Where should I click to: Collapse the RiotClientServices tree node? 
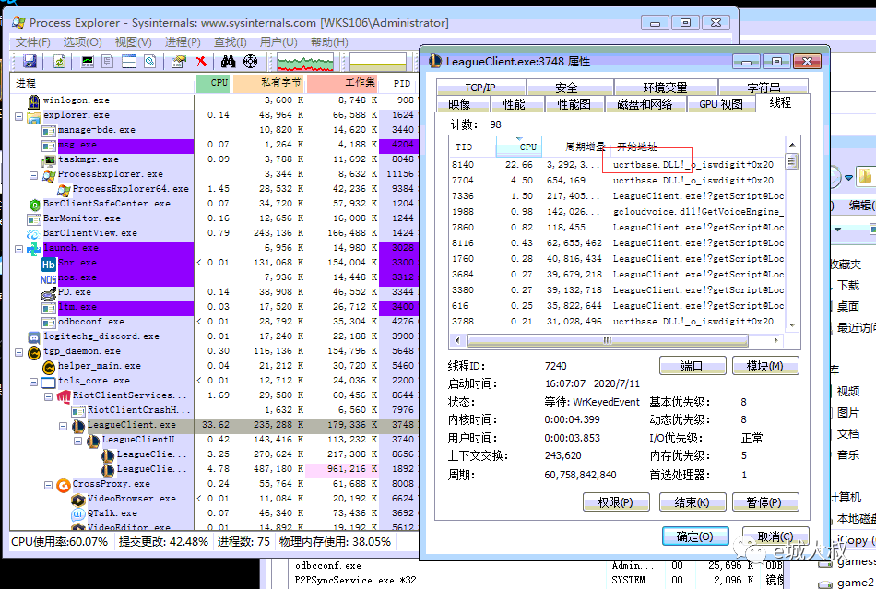tap(49, 395)
